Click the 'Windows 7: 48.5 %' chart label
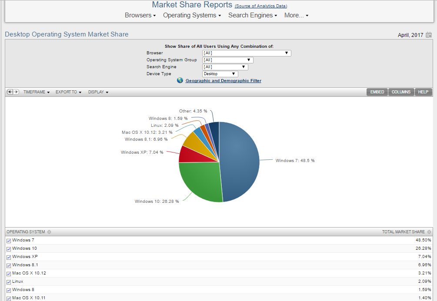Screen dimensions: 437x301 coord(295,161)
